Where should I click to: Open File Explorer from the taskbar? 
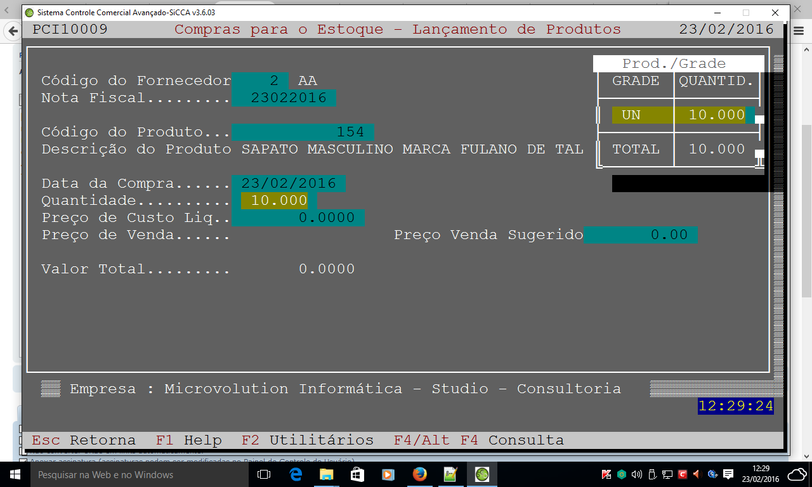click(326, 474)
